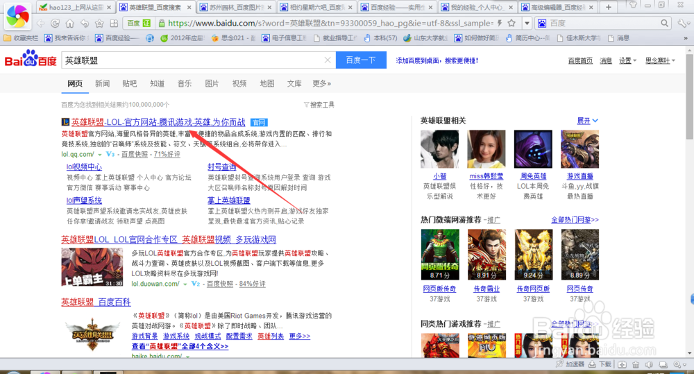Switch to the 高级编辑器 tab
This screenshot has width=694, height=374.
[558, 8]
